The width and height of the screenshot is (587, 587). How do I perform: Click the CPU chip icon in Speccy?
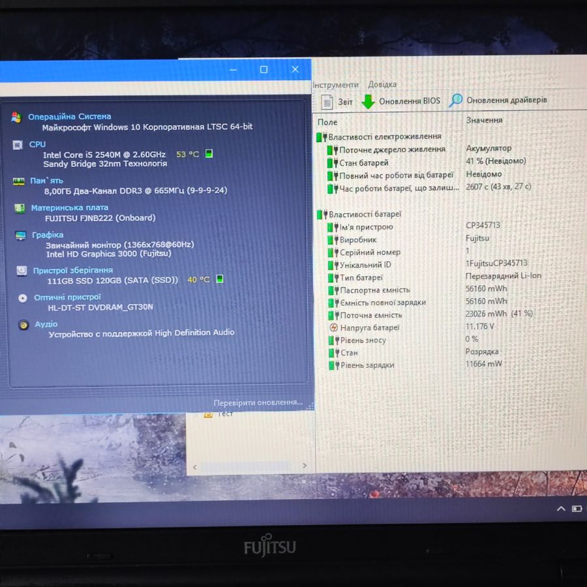click(17, 145)
